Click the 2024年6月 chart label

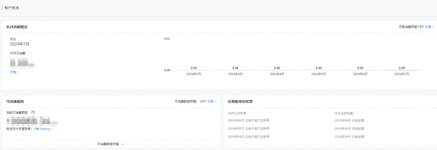360,74
